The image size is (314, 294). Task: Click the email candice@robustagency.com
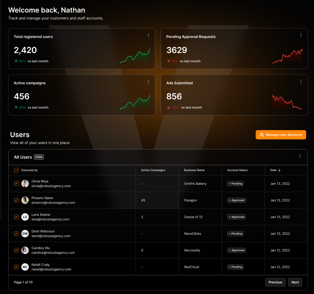point(53,253)
